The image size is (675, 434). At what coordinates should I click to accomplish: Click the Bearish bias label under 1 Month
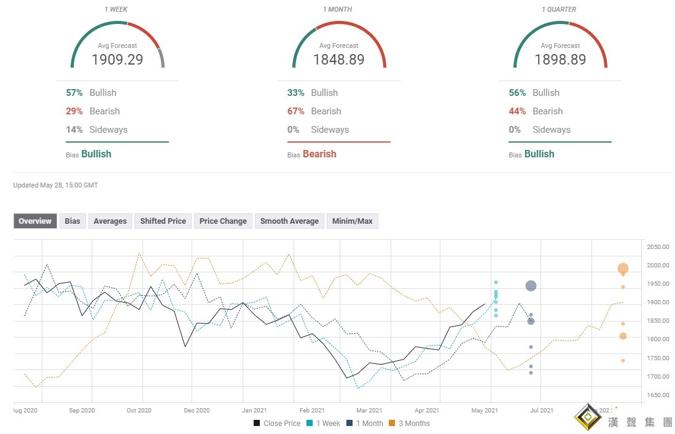319,154
